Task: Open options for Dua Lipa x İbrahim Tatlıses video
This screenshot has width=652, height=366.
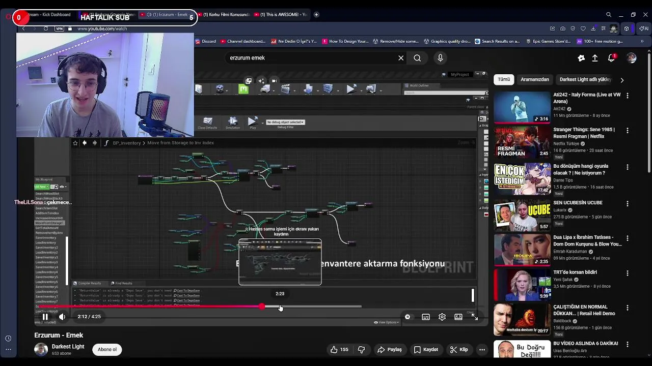Action: (627, 238)
